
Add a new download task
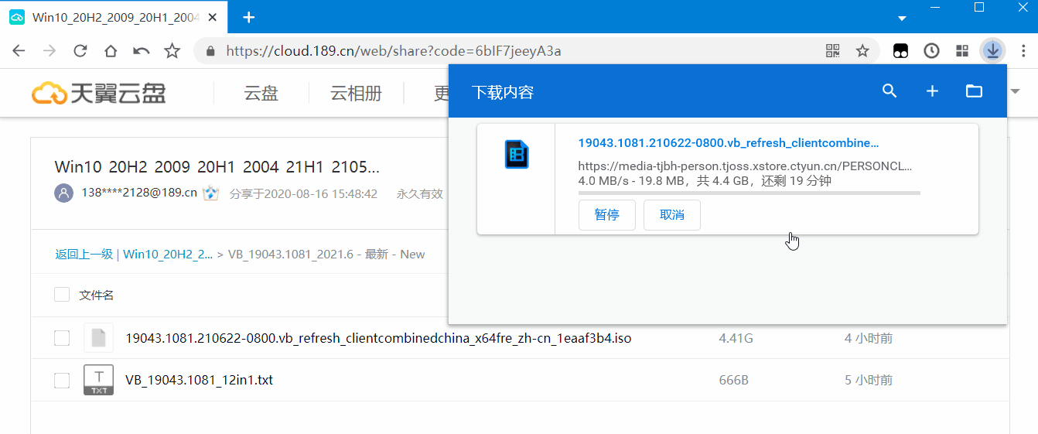pyautogui.click(x=932, y=91)
